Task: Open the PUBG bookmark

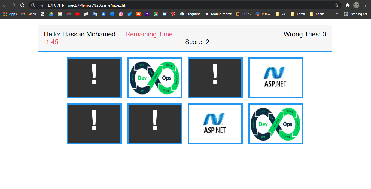Action: point(243,14)
